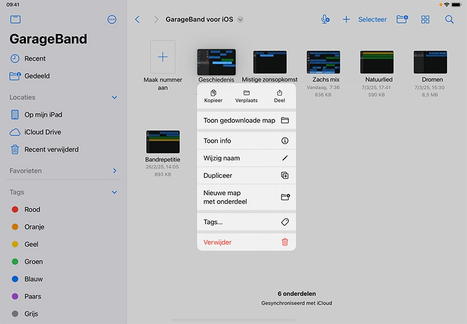Viewport: 467px width, 324px height.
Task: Go forward with the right chevron
Action: tap(156, 19)
